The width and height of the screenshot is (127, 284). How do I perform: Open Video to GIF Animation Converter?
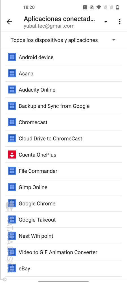(63, 252)
